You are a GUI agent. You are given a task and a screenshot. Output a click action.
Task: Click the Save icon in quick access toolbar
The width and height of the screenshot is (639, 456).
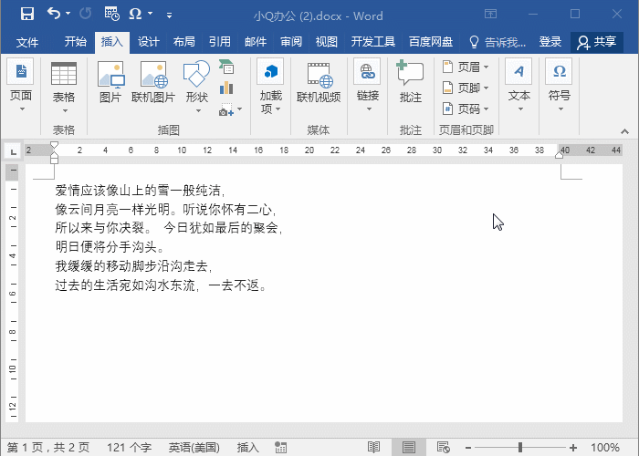click(x=26, y=15)
